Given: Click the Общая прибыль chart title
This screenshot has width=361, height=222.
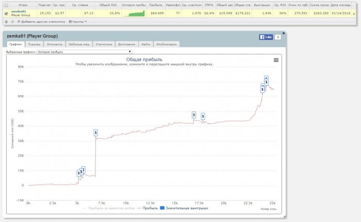Looking at the screenshot, I should [144, 59].
